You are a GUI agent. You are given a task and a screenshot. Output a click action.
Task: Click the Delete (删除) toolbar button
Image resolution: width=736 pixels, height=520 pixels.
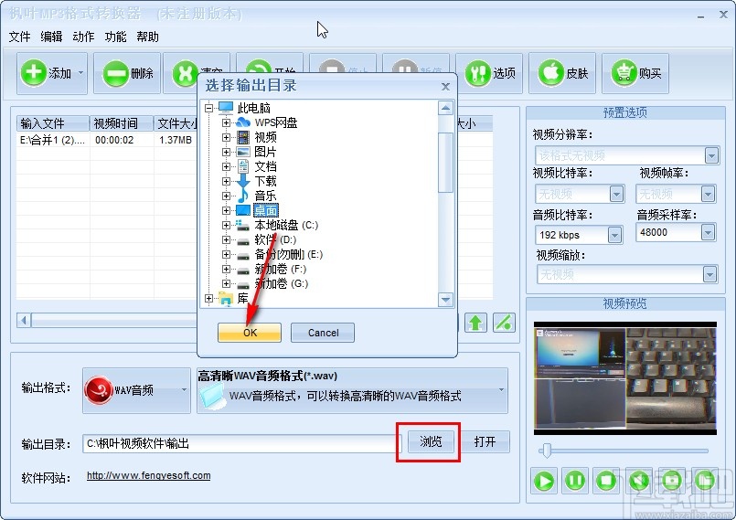pos(127,73)
